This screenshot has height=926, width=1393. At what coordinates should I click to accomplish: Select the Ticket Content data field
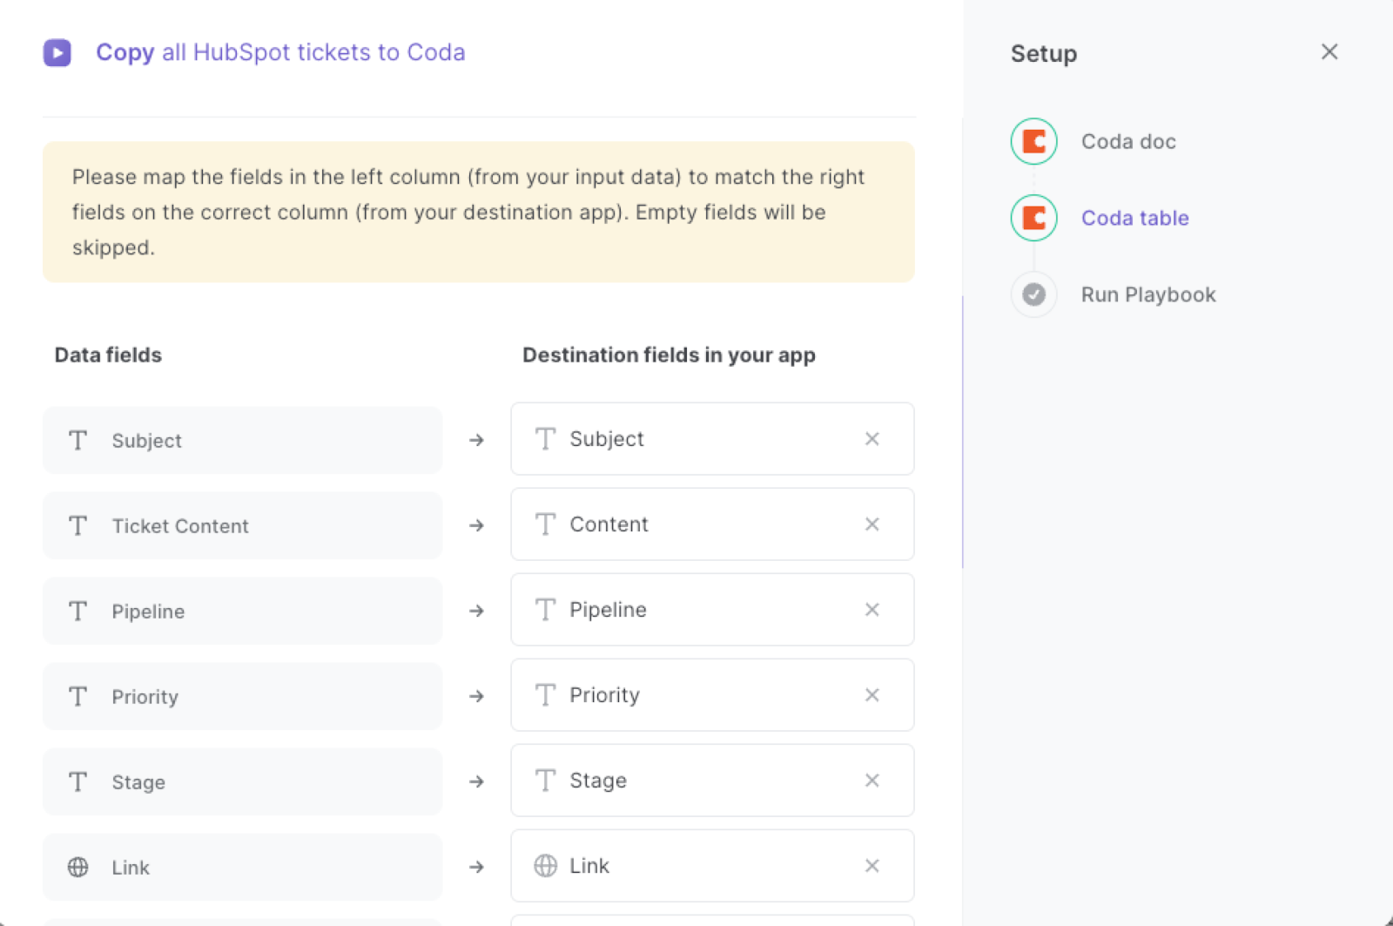pyautogui.click(x=242, y=526)
